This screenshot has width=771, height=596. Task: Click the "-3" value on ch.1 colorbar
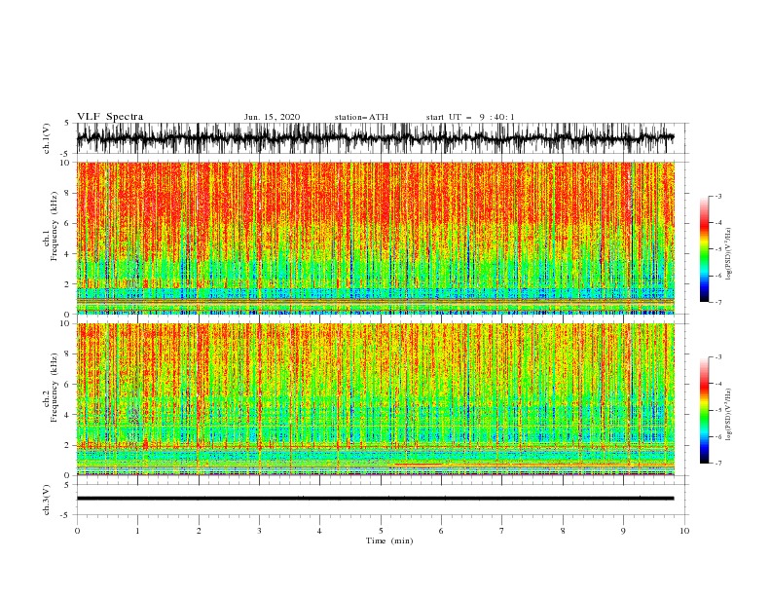click(717, 197)
